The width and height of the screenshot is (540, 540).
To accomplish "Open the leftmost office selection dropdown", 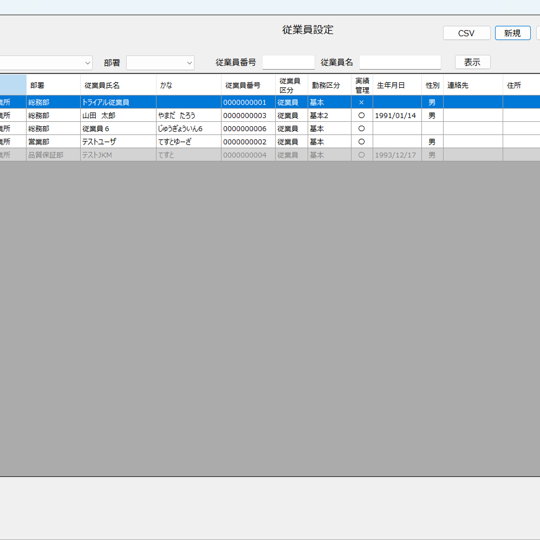I will click(46, 62).
